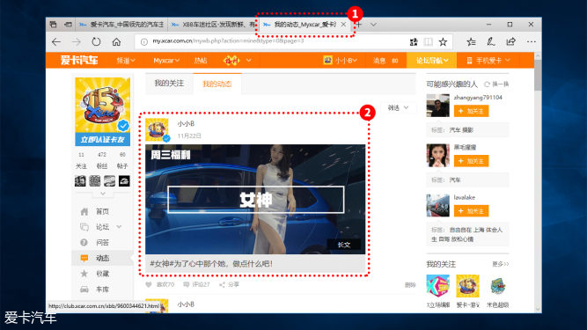Viewport: 587px width, 330px height.
Task: Open new tab with plus icon
Action: coord(359,25)
